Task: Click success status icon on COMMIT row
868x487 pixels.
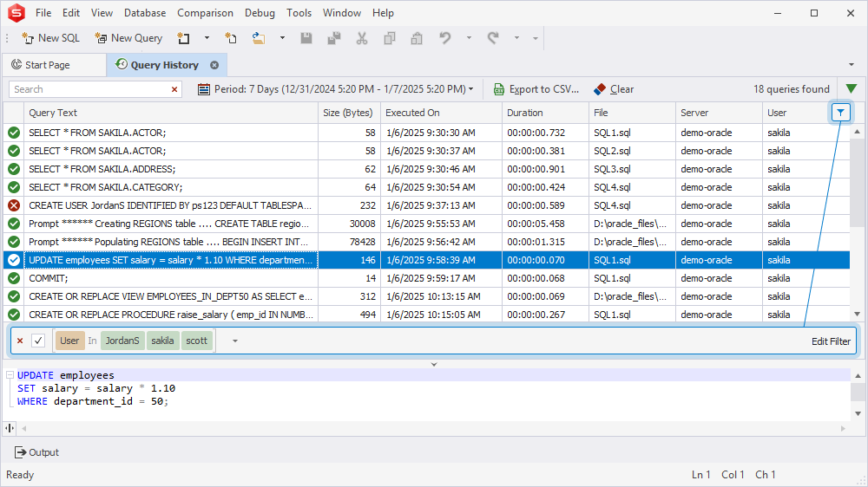Action: point(14,279)
